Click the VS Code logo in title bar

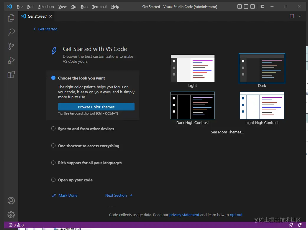pos(9,6)
